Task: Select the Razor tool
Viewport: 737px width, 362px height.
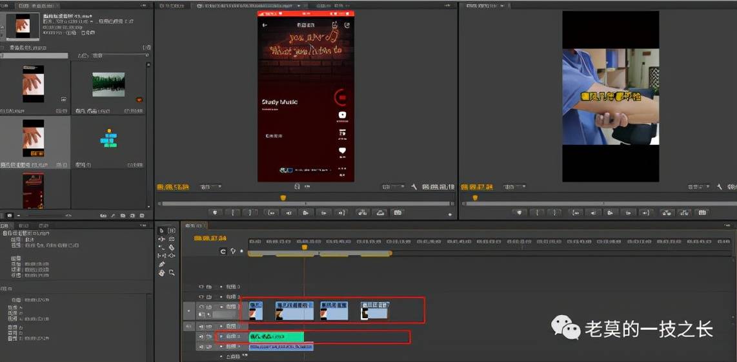Action: [172, 247]
